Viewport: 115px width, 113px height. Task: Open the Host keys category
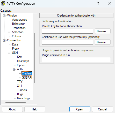point(23,61)
